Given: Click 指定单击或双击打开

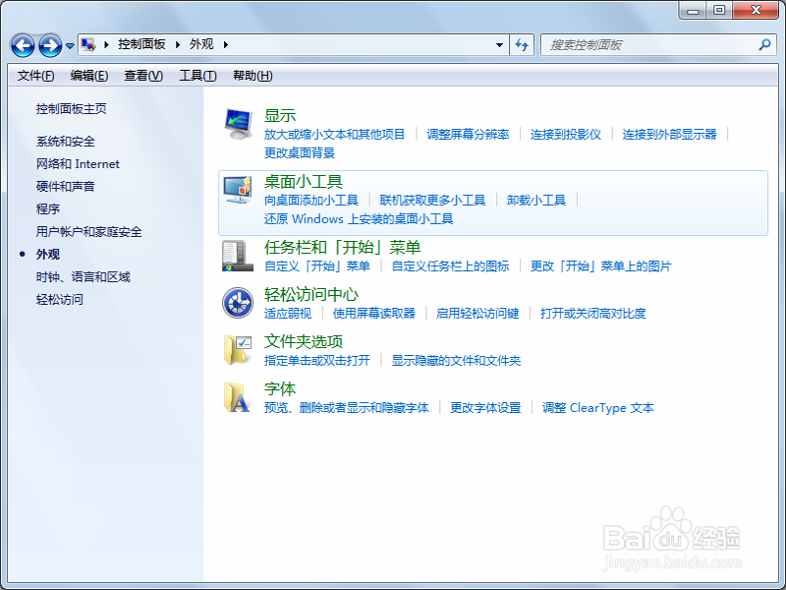Looking at the screenshot, I should click(317, 361).
